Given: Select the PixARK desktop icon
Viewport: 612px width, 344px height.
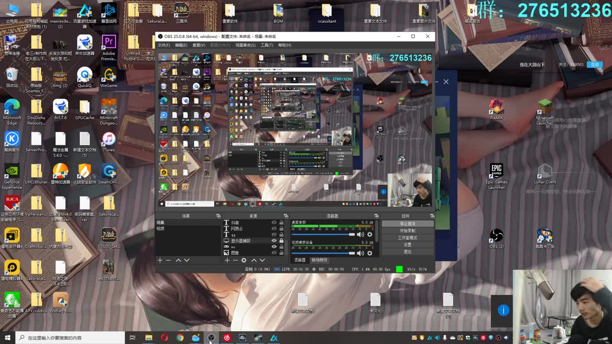Looking at the screenshot, I should tap(496, 110).
